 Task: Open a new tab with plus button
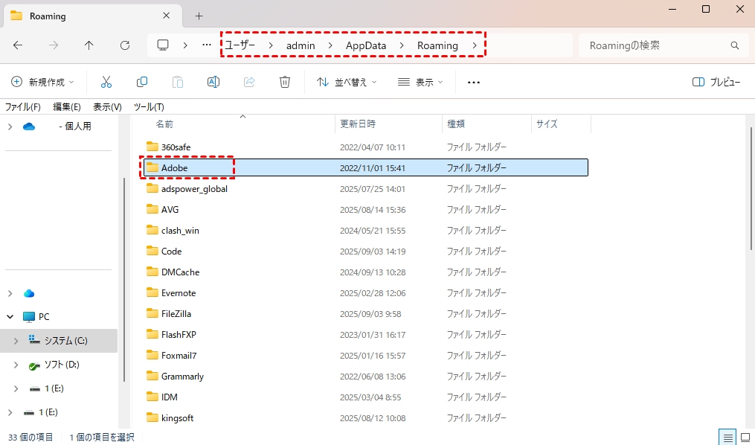(x=199, y=16)
